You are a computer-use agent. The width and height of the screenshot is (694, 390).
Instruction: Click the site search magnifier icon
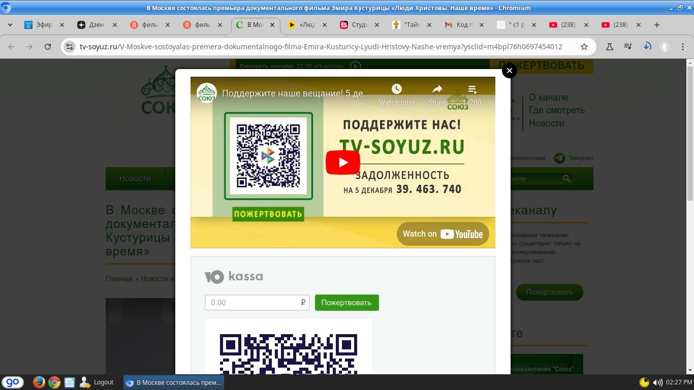(566, 179)
